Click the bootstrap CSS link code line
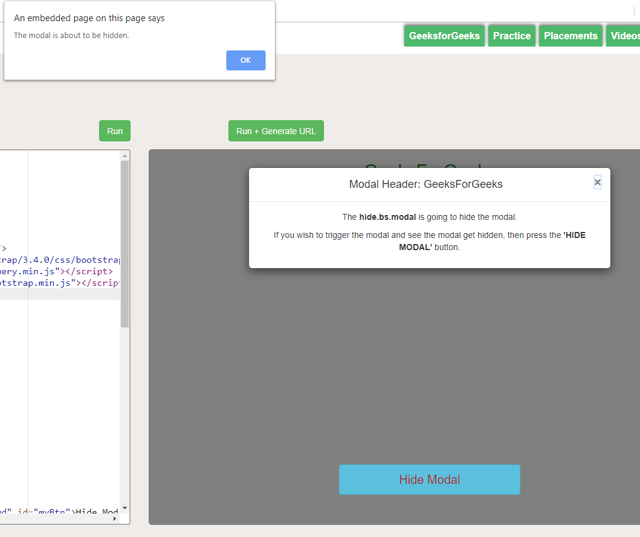The height and width of the screenshot is (537, 640). (60, 260)
